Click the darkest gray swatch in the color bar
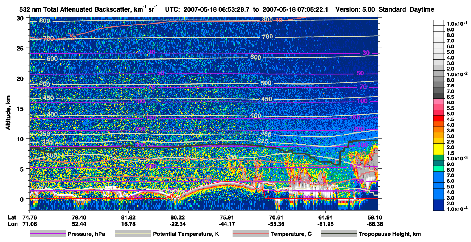This screenshot has height=242, width=471. [439, 95]
